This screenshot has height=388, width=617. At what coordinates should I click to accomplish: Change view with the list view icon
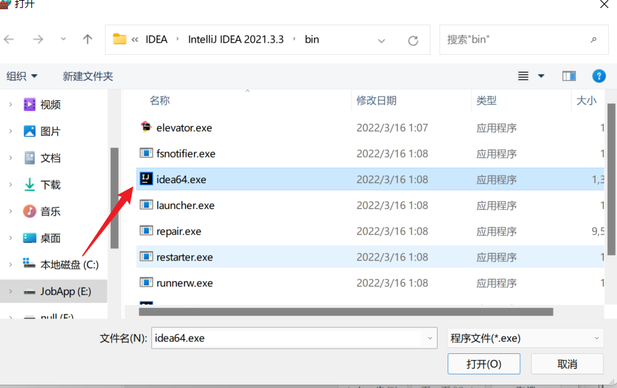point(523,75)
